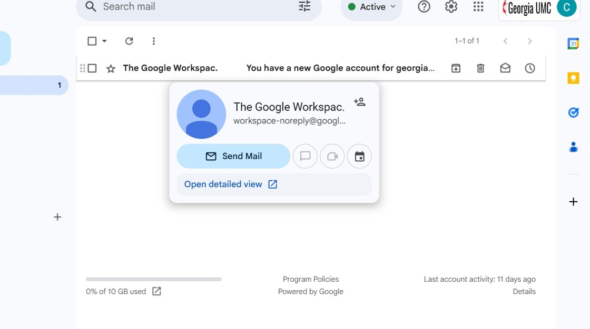Go to newer page arrow
The height and width of the screenshot is (329, 590).
click(505, 41)
